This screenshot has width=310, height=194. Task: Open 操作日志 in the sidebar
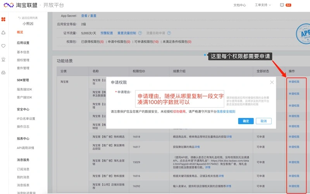click(x=23, y=127)
